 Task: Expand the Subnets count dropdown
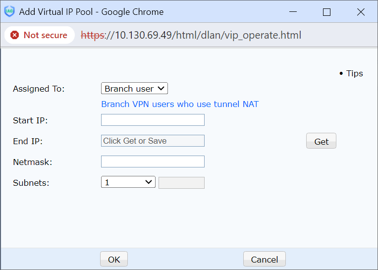(128, 182)
